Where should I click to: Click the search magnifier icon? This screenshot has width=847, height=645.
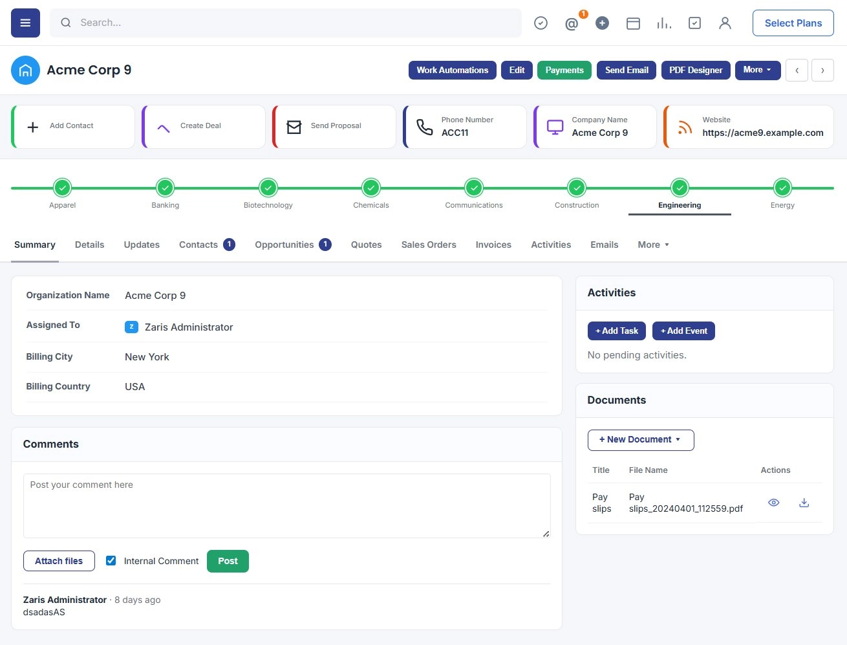66,23
